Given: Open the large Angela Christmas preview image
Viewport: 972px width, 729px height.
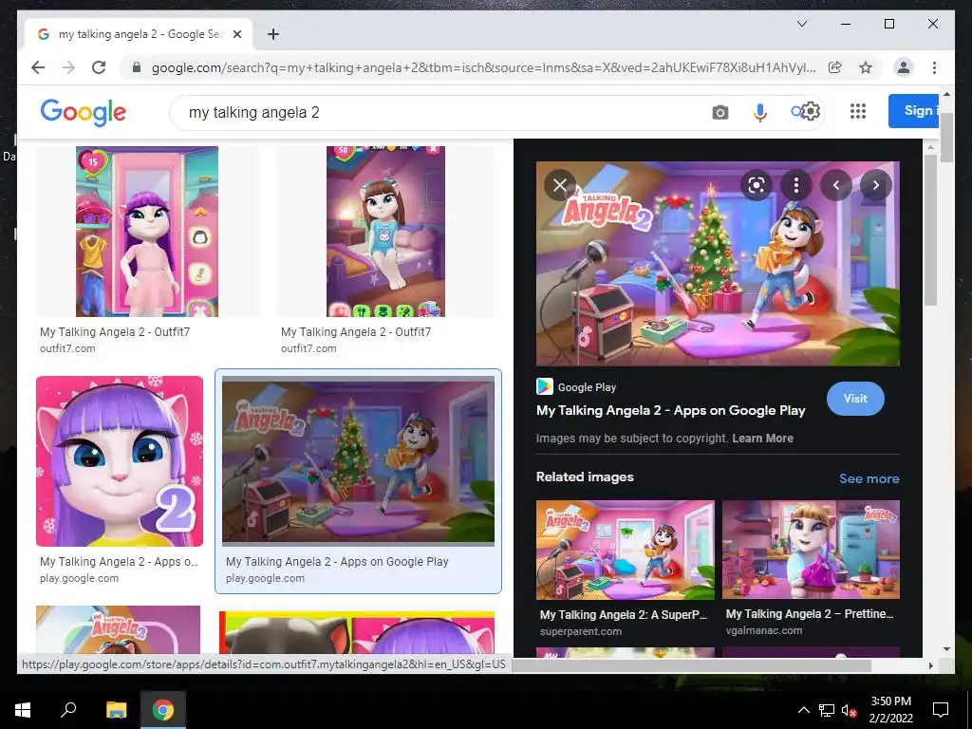Looking at the screenshot, I should [x=718, y=264].
